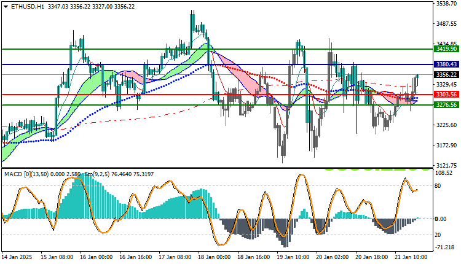Click the 3487.55 price scale value
Screen dimensions: 461x264
click(446, 24)
